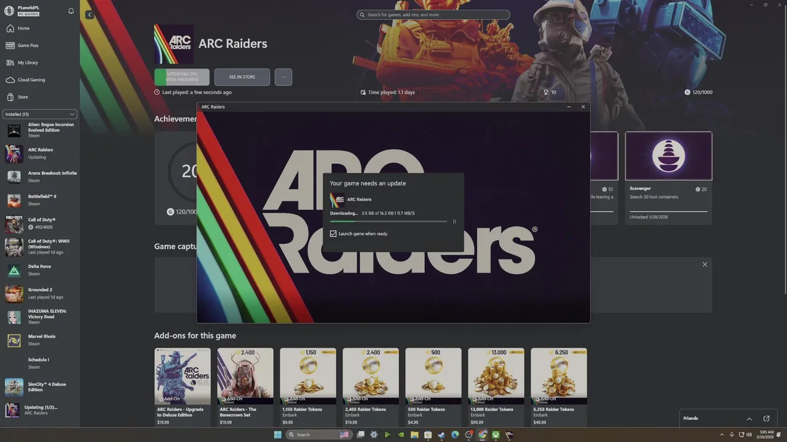
Task: Click the See in Store button
Action: [x=242, y=77]
